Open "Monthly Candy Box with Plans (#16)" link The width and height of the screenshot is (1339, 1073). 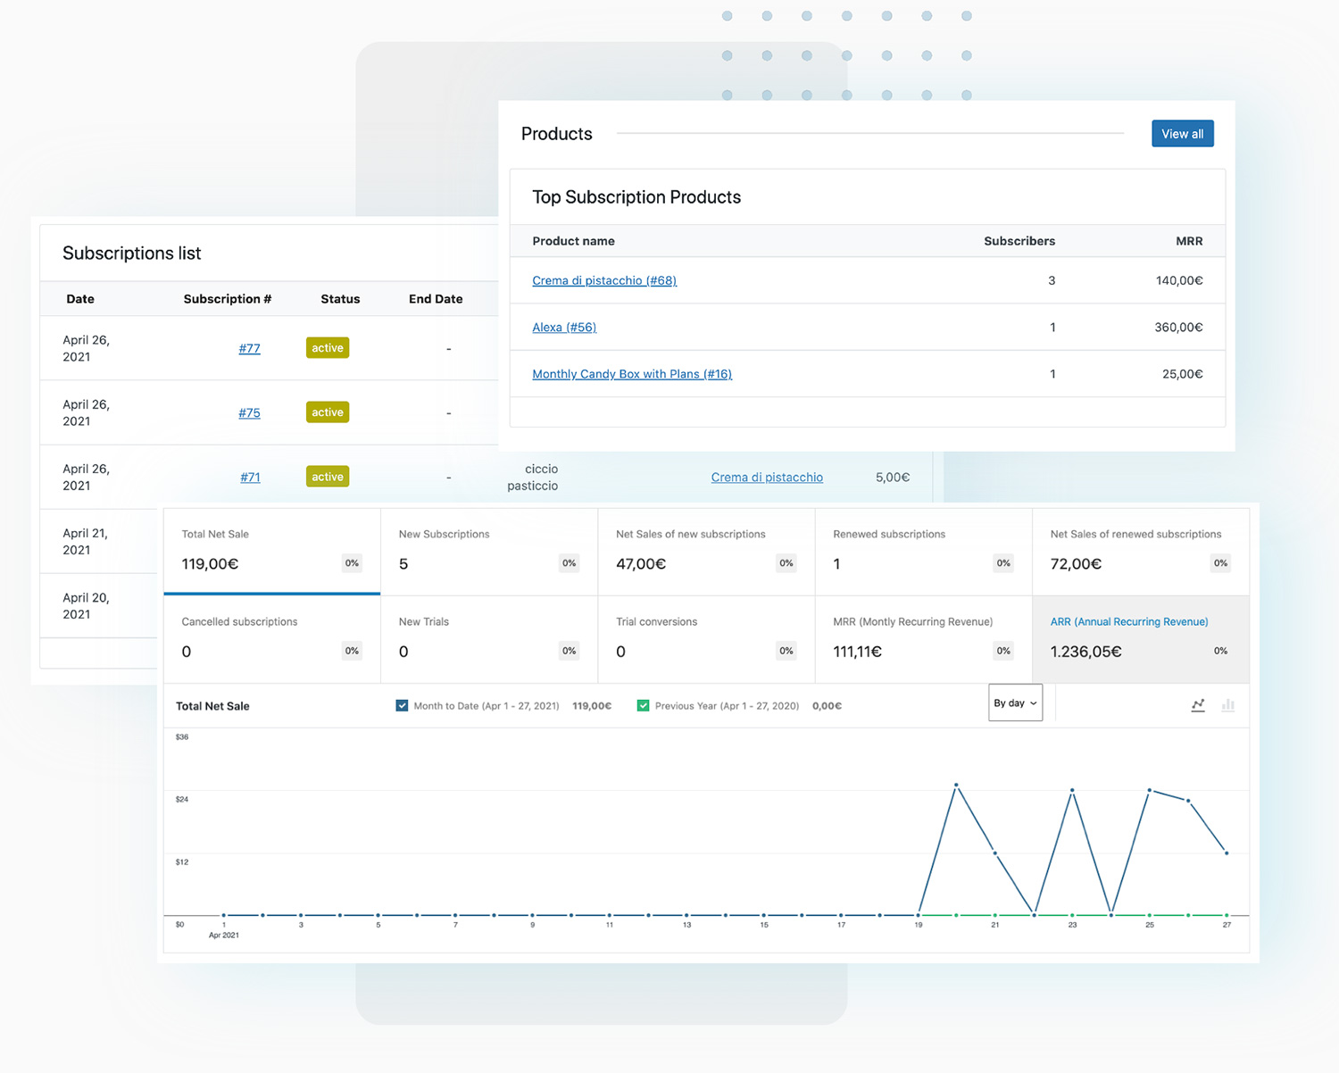click(x=631, y=373)
